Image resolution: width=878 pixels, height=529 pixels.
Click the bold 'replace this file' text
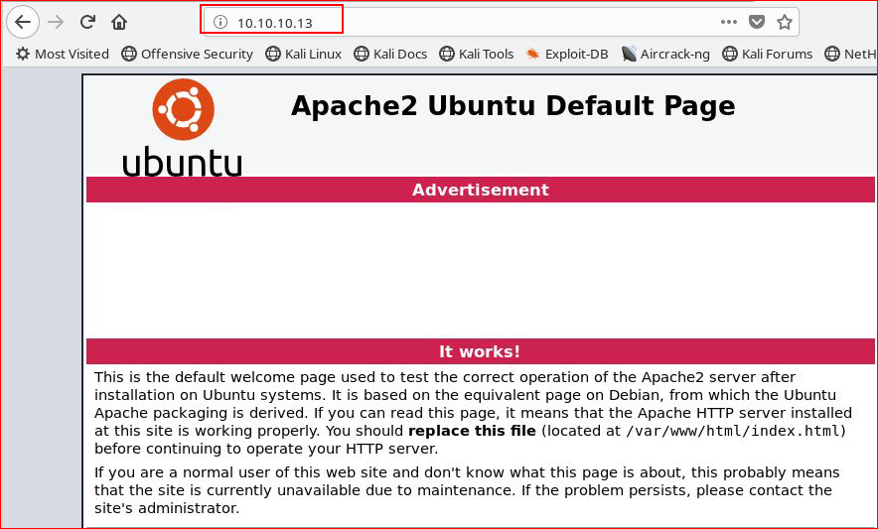click(472, 431)
